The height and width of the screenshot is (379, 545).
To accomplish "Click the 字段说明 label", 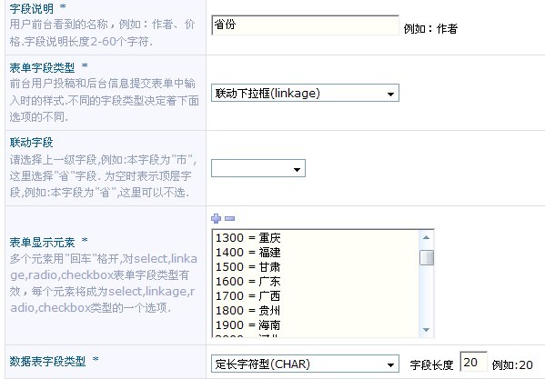I will (x=31, y=8).
